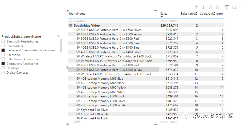Sort by Sales.rank2 error column header

(212, 14)
